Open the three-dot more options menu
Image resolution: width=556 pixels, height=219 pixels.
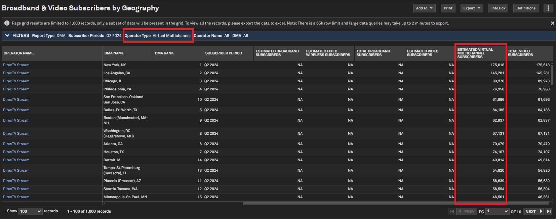coord(548,8)
